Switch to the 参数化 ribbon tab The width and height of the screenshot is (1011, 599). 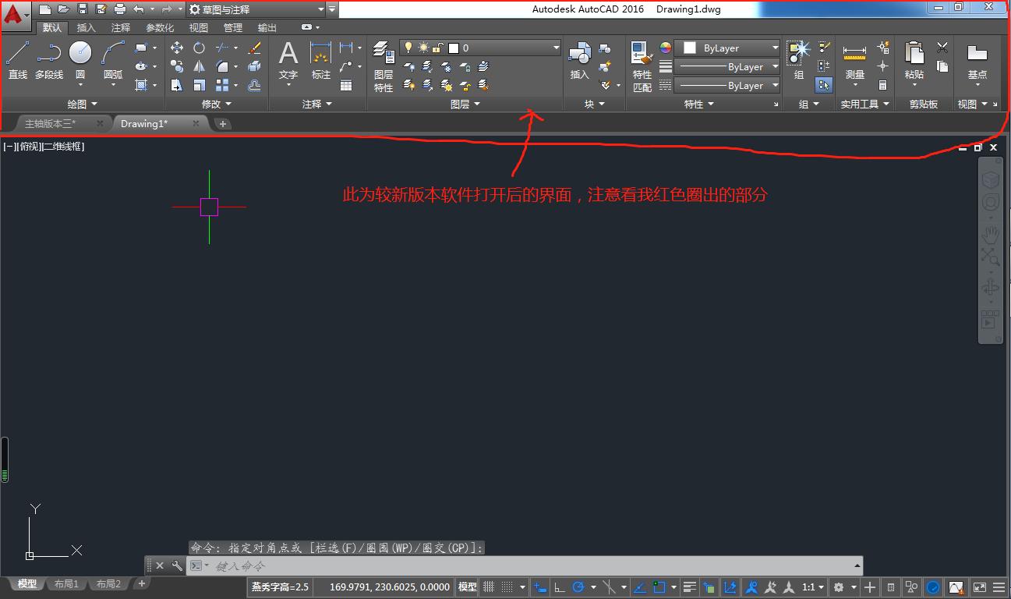pos(160,27)
